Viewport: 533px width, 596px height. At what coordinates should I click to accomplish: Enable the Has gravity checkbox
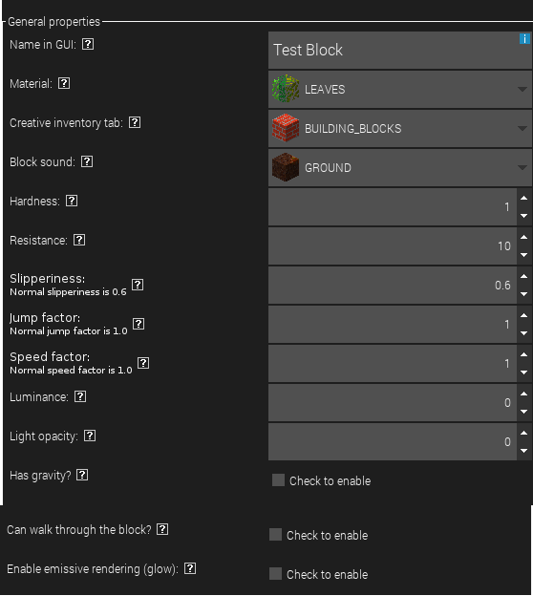[278, 480]
